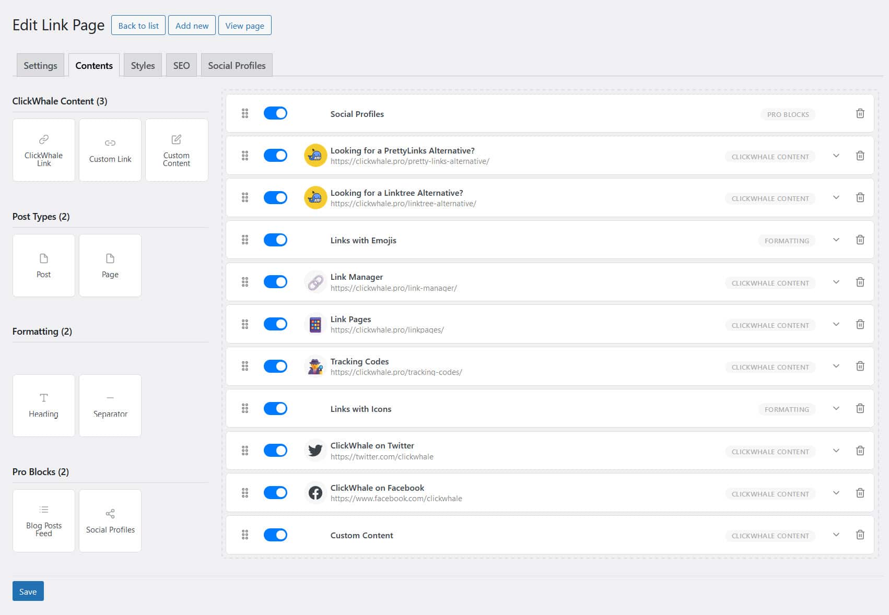Expand Looking for a Linktree Alternative item
This screenshot has height=615, width=889.
[836, 198]
